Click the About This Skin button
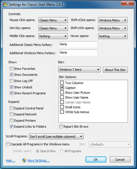This screenshot has width=137, height=169. tap(115, 70)
